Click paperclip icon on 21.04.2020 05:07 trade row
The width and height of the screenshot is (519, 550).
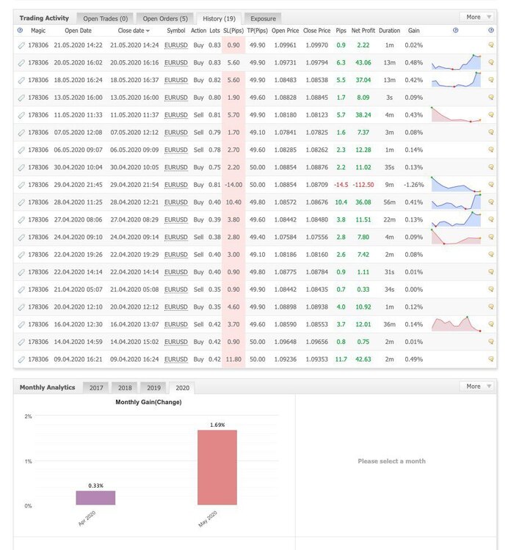coord(21,290)
